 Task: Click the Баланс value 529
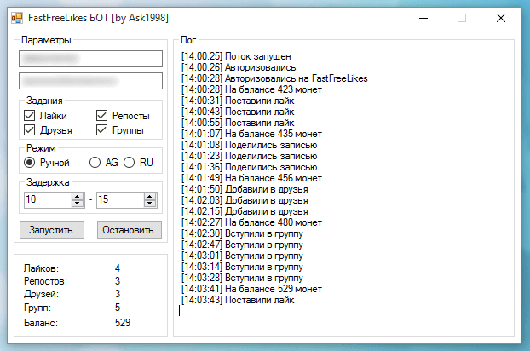point(123,323)
